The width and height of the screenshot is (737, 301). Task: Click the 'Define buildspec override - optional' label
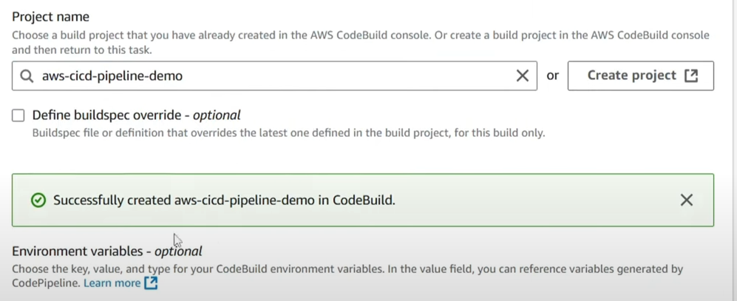click(x=136, y=115)
